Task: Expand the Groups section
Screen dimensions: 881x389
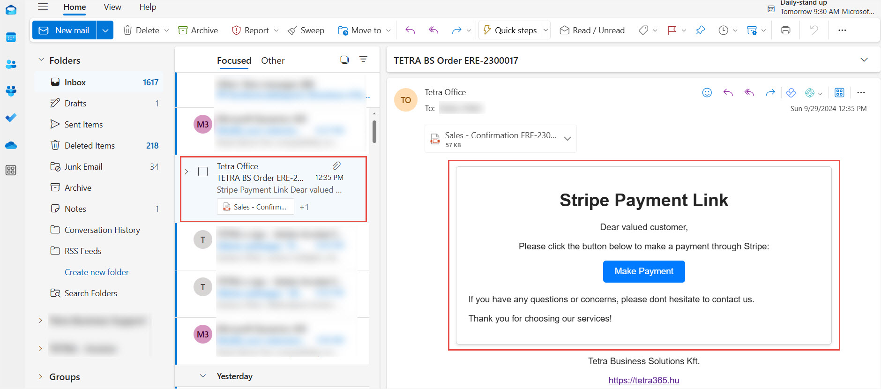Action: pyautogui.click(x=41, y=377)
